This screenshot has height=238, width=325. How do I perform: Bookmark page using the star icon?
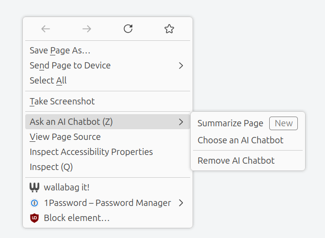click(169, 29)
